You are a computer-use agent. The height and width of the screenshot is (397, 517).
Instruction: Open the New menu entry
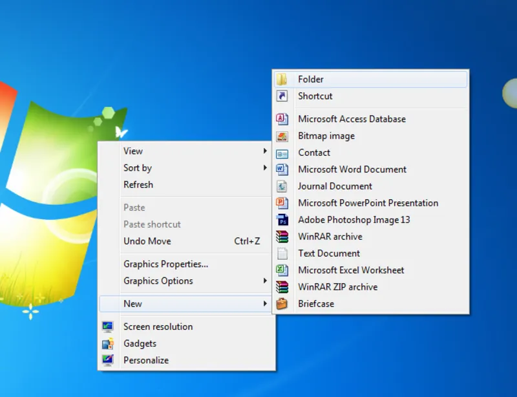click(x=186, y=304)
